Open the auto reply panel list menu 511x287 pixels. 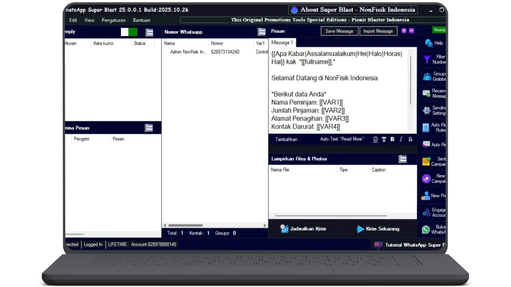pos(149,32)
